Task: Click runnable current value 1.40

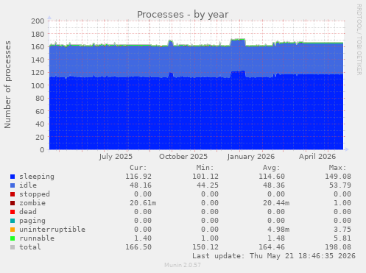Action: click(x=143, y=238)
